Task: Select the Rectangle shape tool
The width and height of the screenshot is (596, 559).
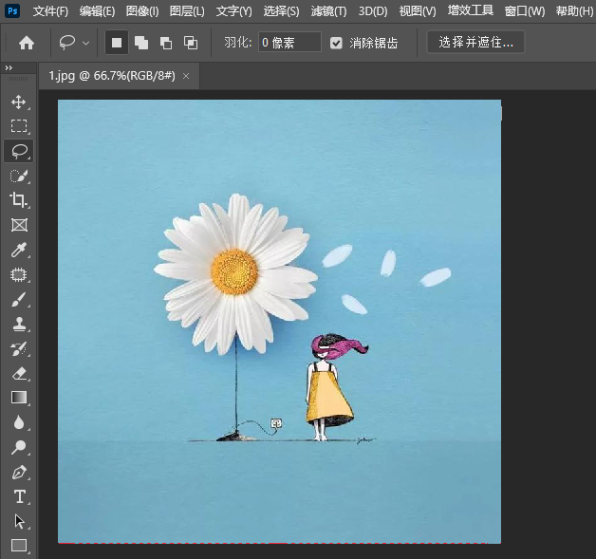Action: pyautogui.click(x=19, y=546)
